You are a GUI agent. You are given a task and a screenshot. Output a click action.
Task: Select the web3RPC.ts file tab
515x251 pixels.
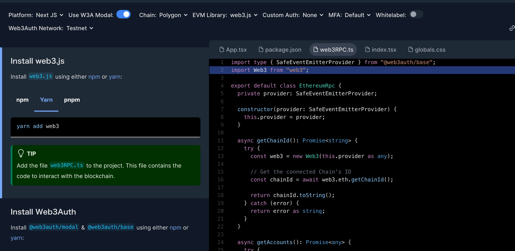333,50
